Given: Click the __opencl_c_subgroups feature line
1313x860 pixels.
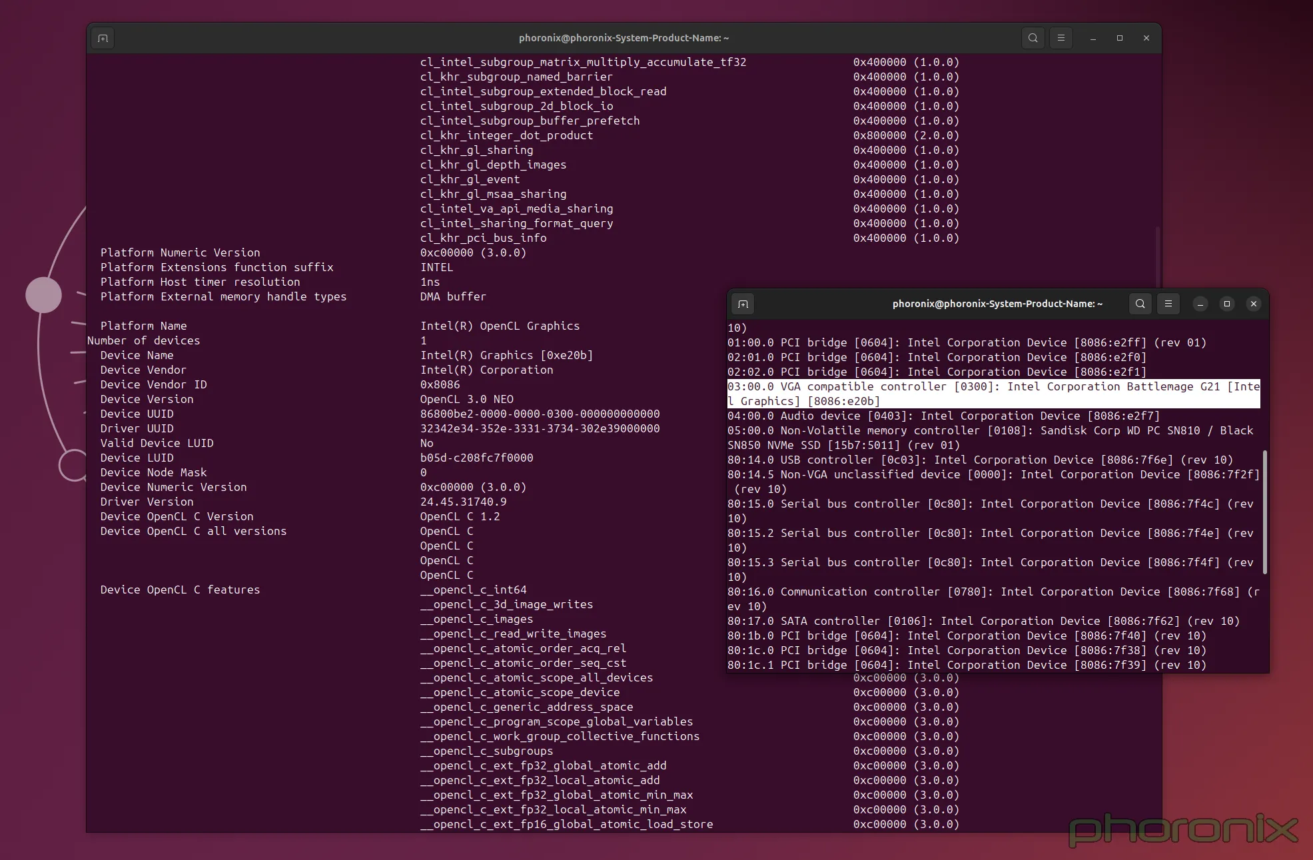Looking at the screenshot, I should pyautogui.click(x=486, y=751).
